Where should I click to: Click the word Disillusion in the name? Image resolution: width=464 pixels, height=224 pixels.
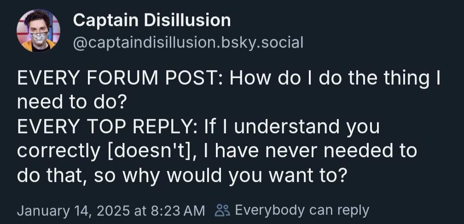point(188,20)
